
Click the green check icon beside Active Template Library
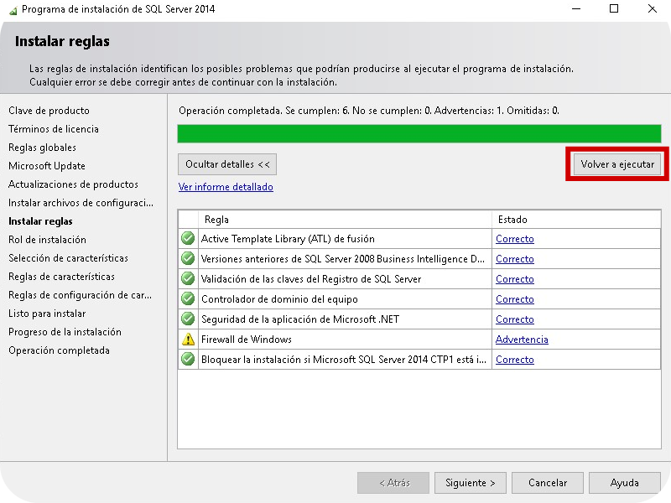(188, 238)
